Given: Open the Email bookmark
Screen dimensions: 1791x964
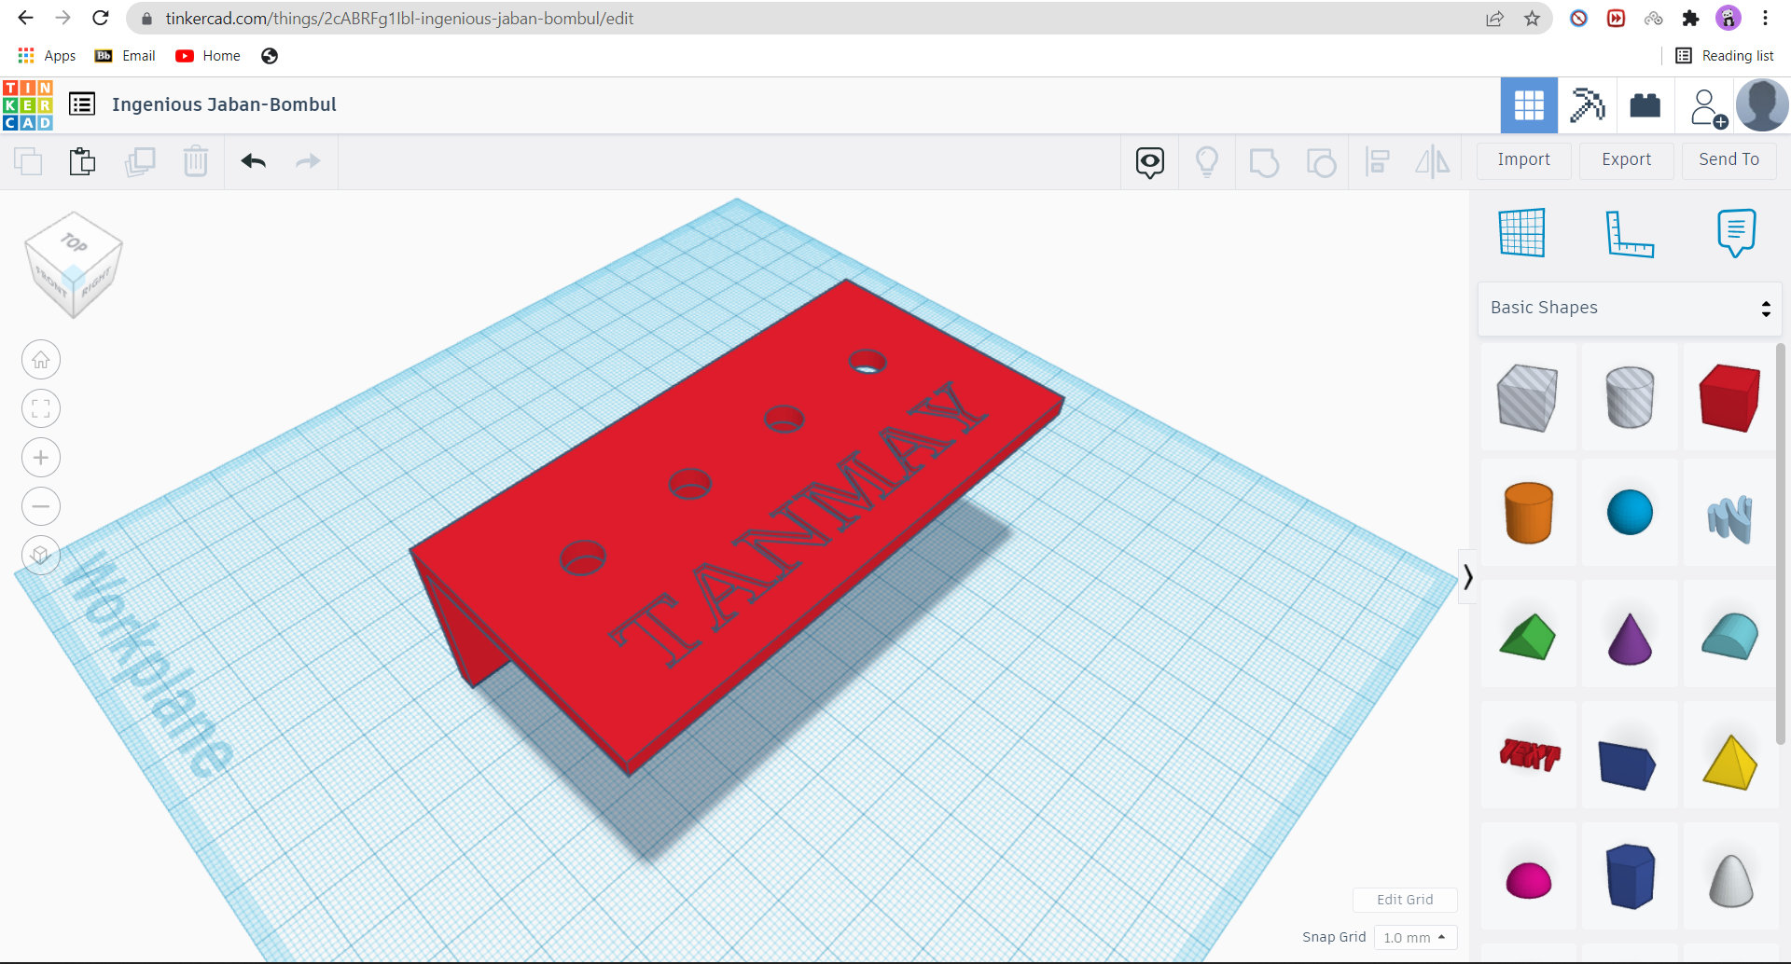Looking at the screenshot, I should click(x=125, y=56).
